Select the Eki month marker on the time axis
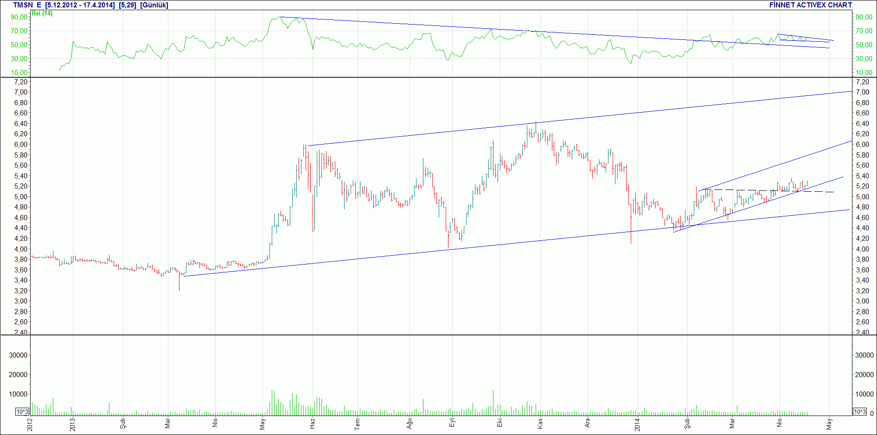Viewport: 877px width, 435px height. [499, 423]
